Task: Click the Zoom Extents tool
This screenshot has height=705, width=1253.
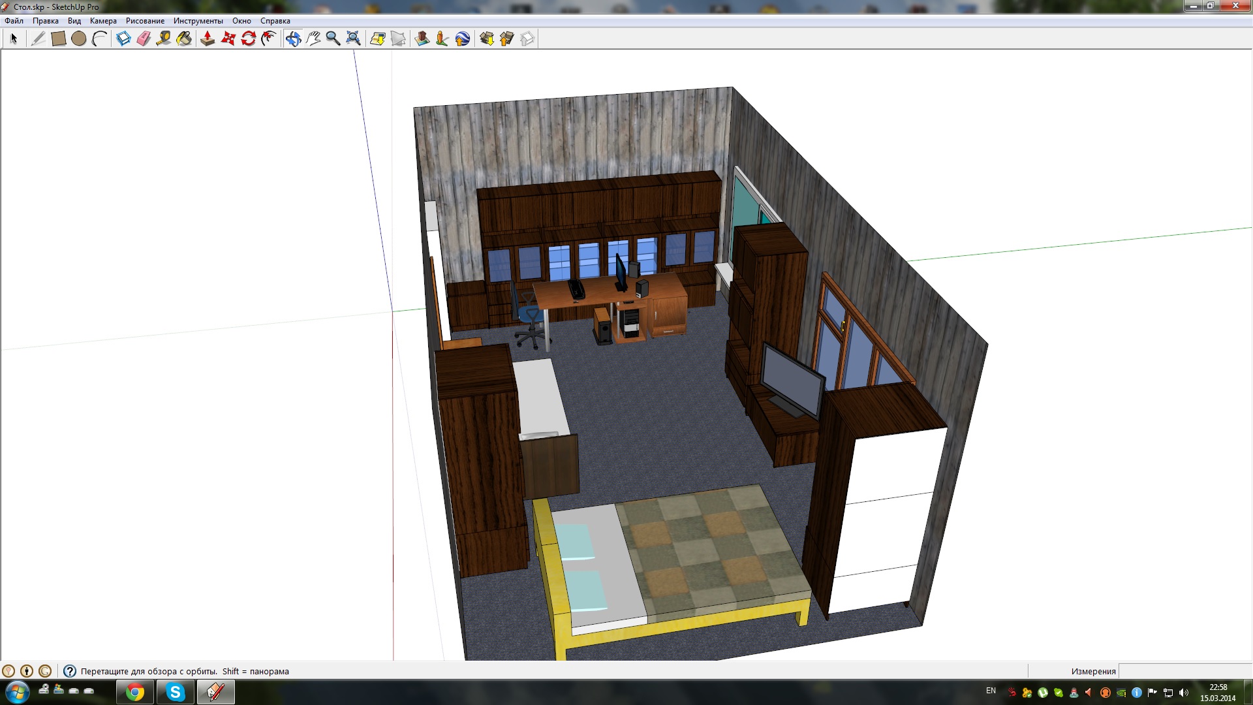Action: (353, 39)
